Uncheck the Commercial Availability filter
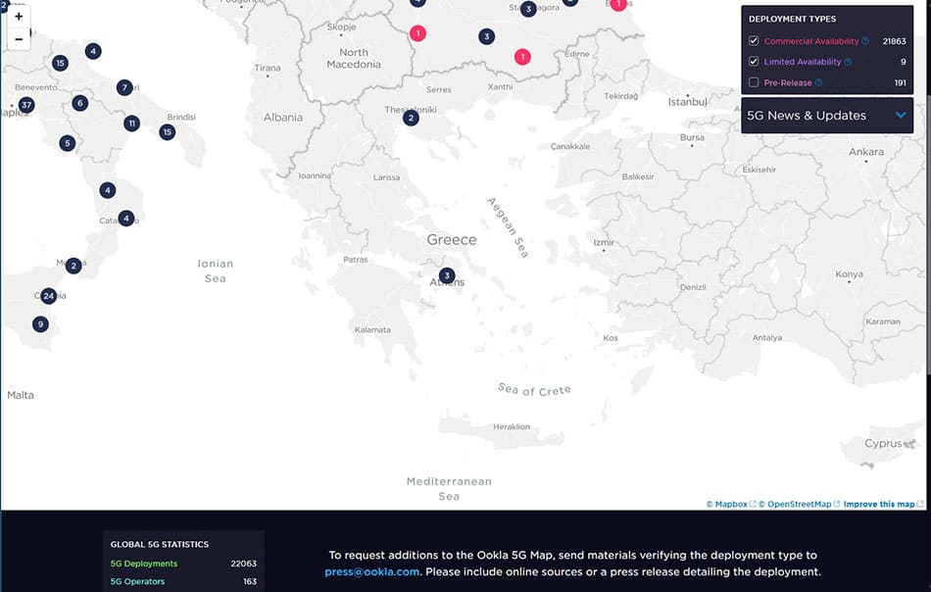This screenshot has width=931, height=592. coord(755,41)
